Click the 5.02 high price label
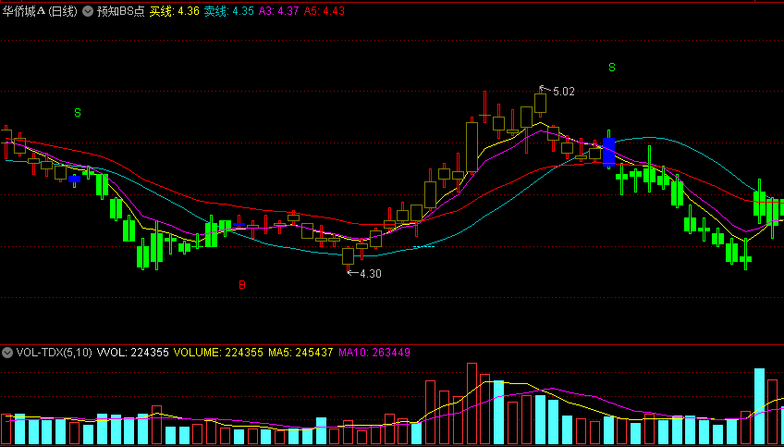This screenshot has height=447, width=784. [564, 91]
